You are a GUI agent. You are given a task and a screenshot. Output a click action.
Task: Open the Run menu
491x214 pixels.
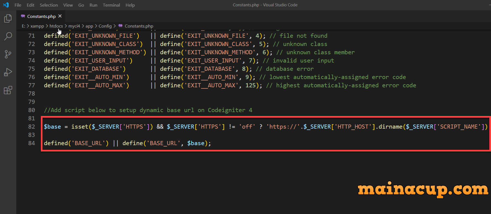point(93,5)
